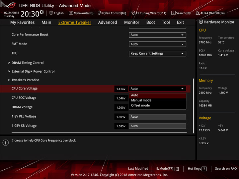Open MyFavorite(F3) label
Screen dimensions: 239x179
pyautogui.click(x=84, y=13)
